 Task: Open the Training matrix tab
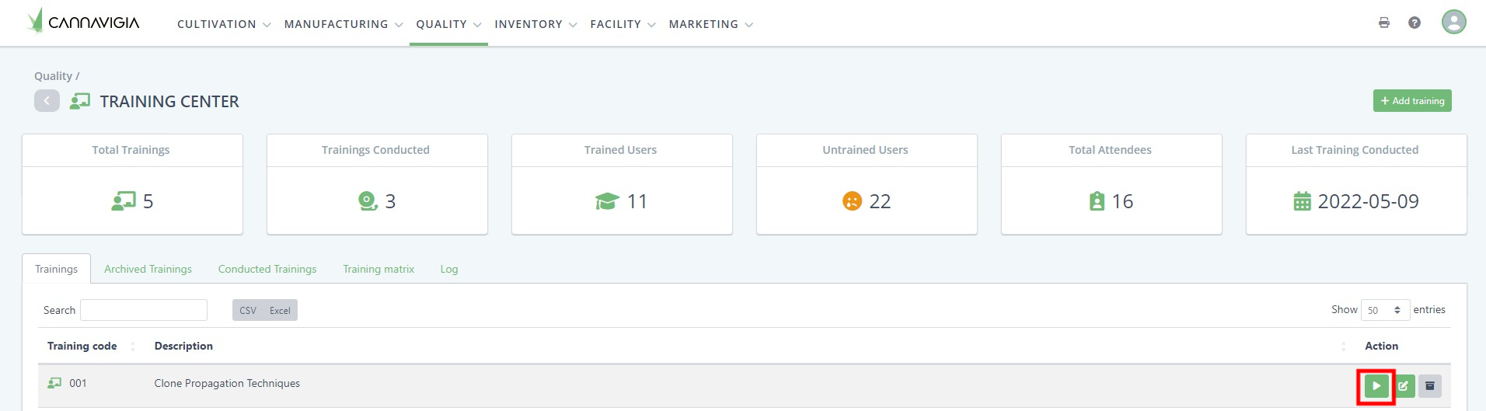pyautogui.click(x=378, y=269)
